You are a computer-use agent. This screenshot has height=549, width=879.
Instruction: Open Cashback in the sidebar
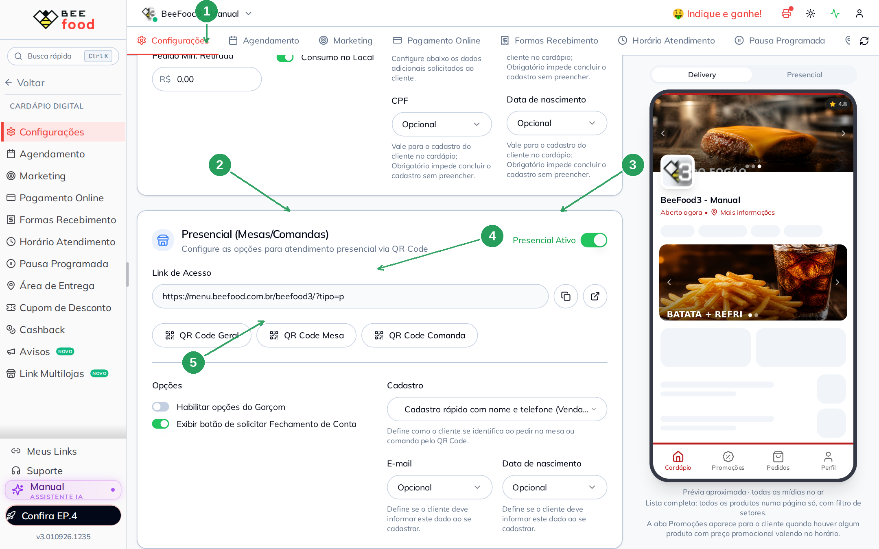[x=63, y=330]
